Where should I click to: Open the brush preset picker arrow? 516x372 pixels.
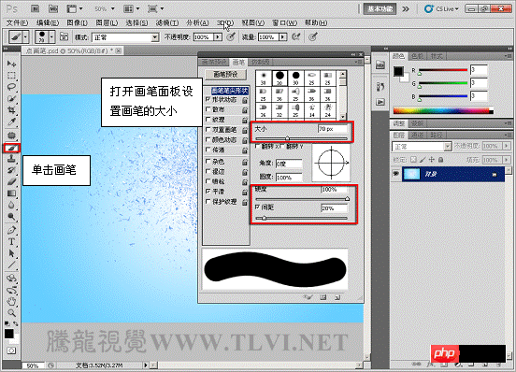[x=51, y=36]
